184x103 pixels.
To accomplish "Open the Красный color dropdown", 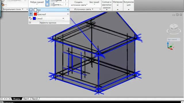I will [x=68, y=14].
